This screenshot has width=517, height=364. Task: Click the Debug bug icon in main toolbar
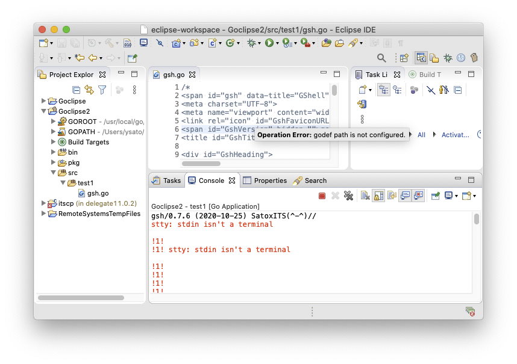click(251, 43)
